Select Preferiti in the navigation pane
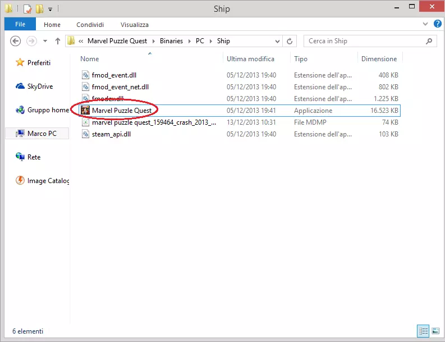The width and height of the screenshot is (445, 342). 39,62
